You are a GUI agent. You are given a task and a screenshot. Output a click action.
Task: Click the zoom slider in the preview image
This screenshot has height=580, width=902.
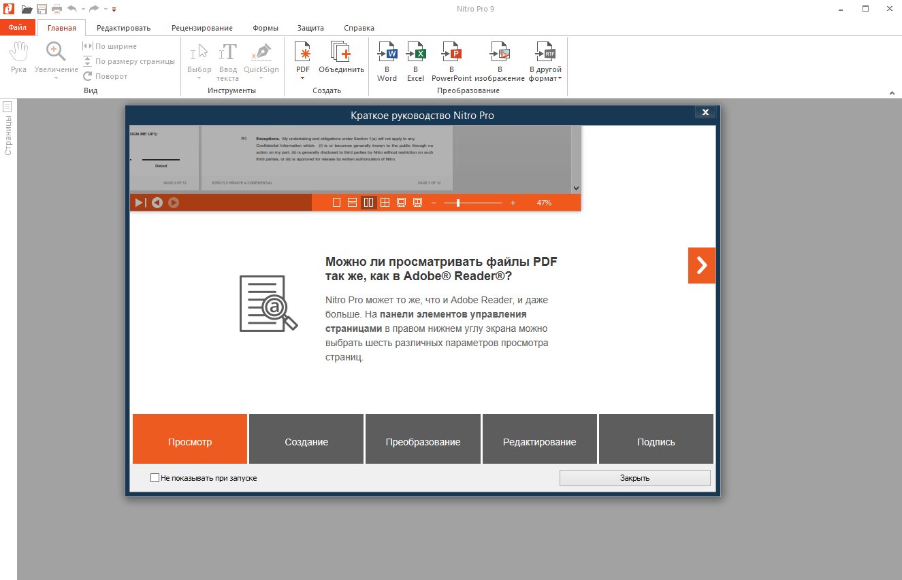473,203
